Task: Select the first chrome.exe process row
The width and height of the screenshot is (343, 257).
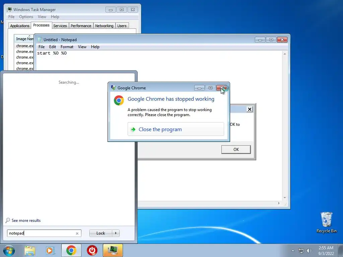Action: [x=24, y=46]
